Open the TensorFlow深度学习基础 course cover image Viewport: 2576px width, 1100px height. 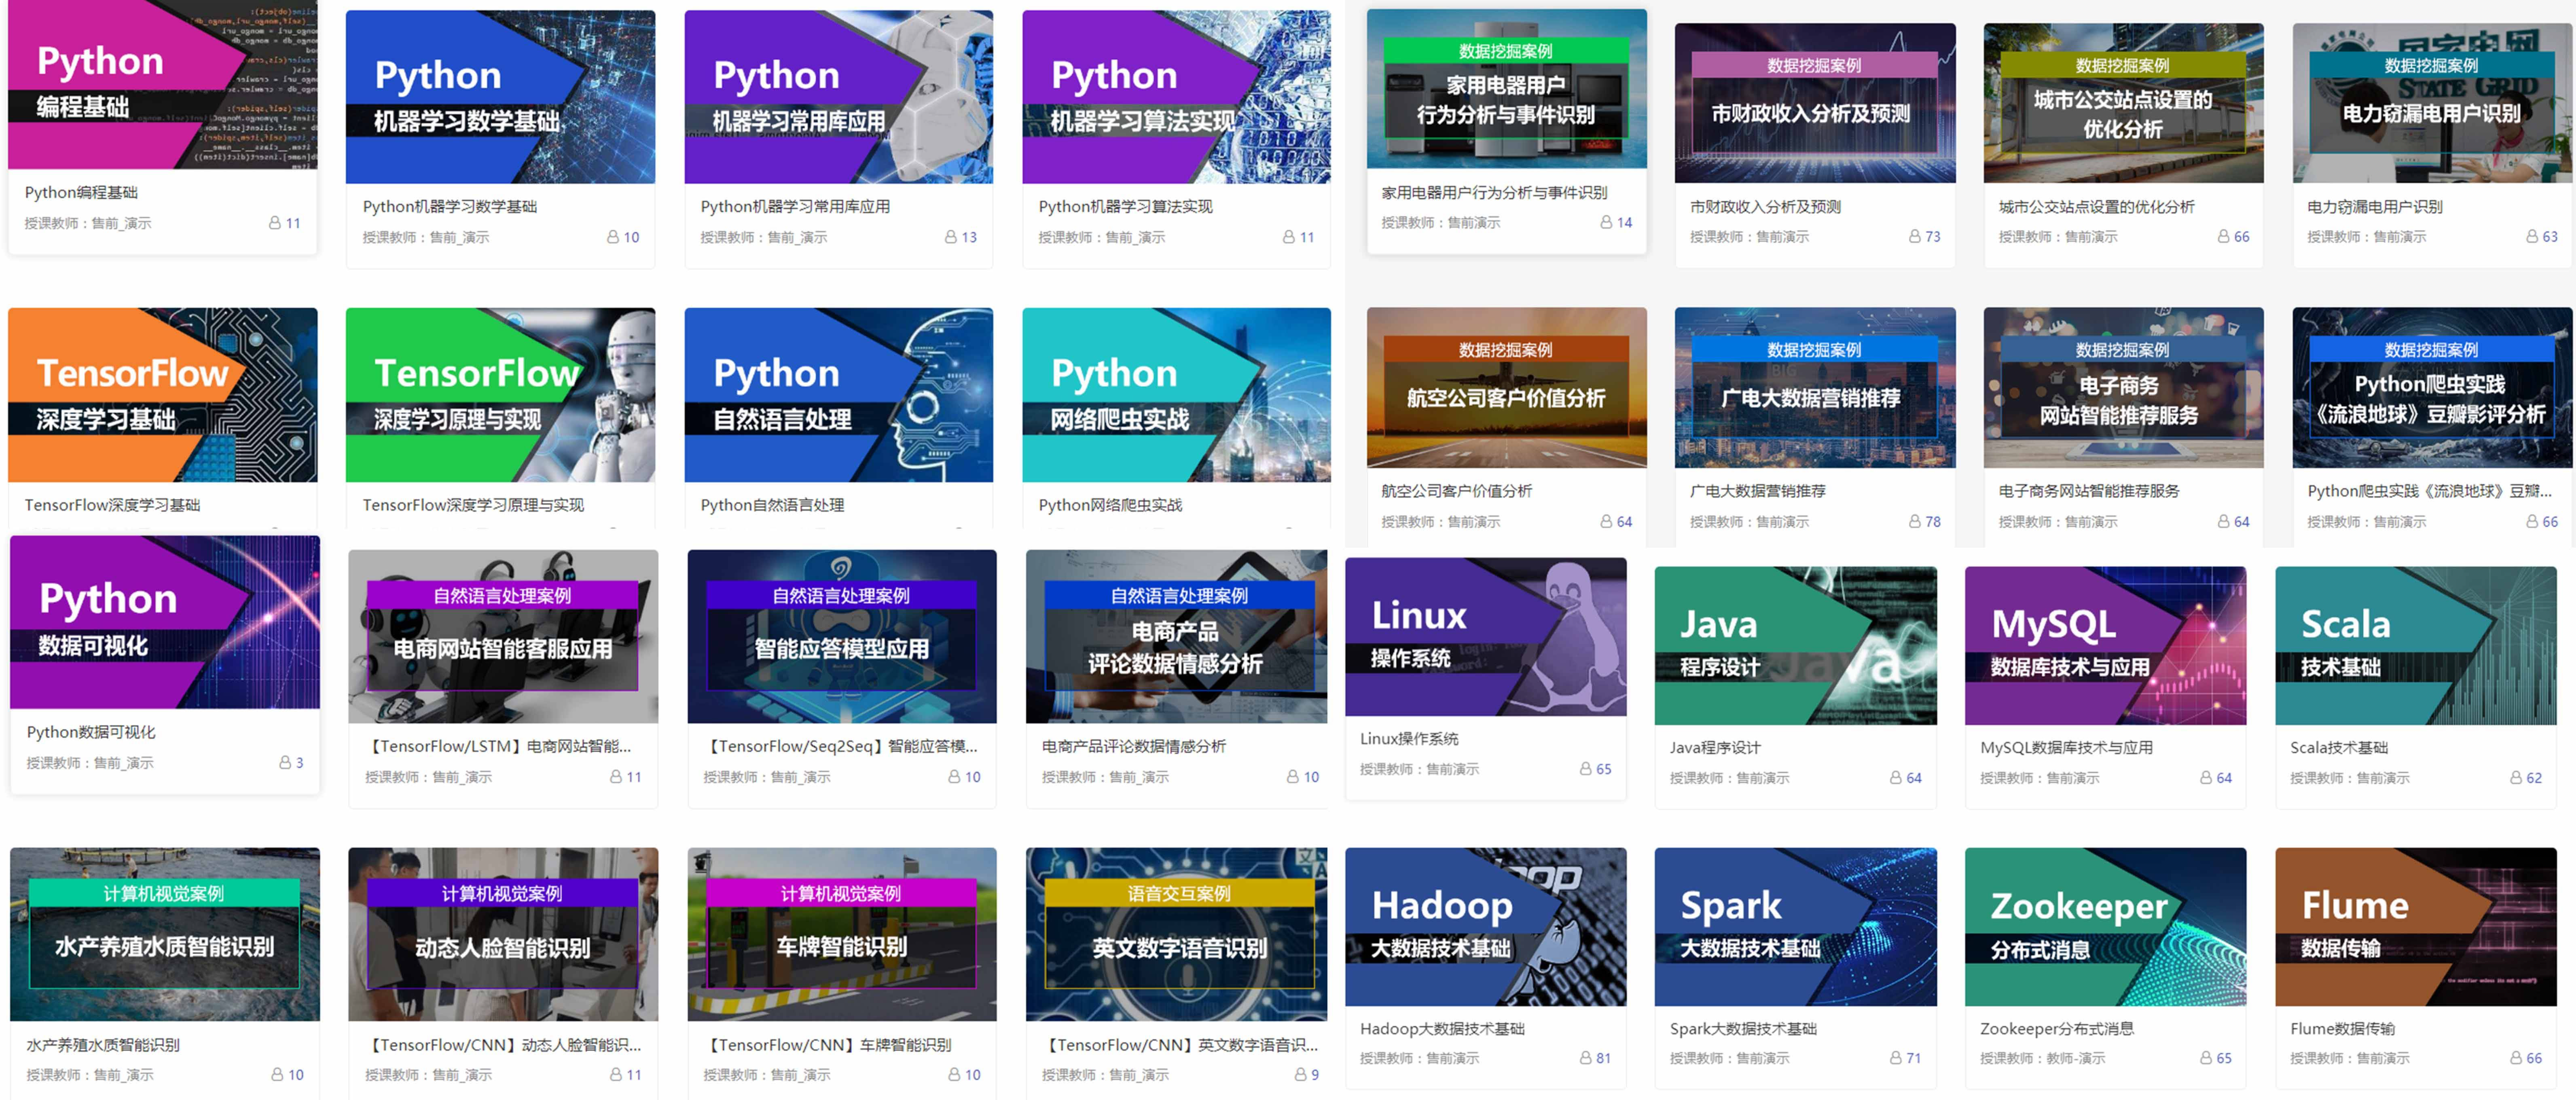pyautogui.click(x=162, y=395)
